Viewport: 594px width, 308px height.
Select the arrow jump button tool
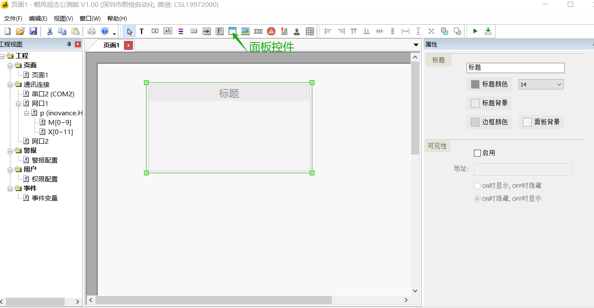click(207, 31)
